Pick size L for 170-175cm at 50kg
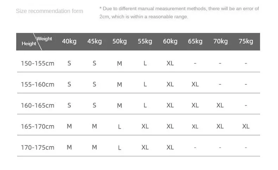Screen dimensions: 278x170 click(120, 148)
